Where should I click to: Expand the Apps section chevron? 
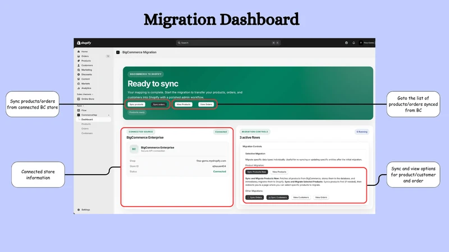pyautogui.click(x=83, y=106)
